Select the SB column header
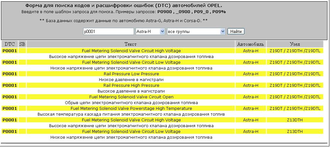Image resolution: width=330 pixels, height=147 pixels. point(22,44)
